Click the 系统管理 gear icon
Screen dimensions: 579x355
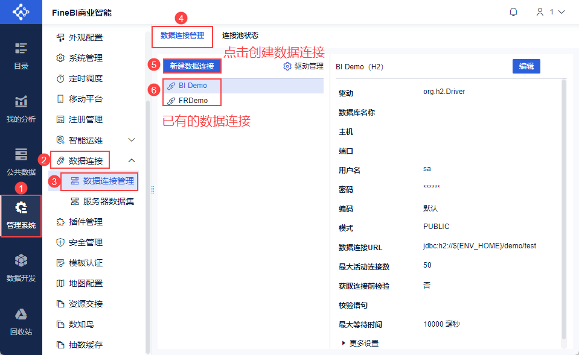pos(60,58)
